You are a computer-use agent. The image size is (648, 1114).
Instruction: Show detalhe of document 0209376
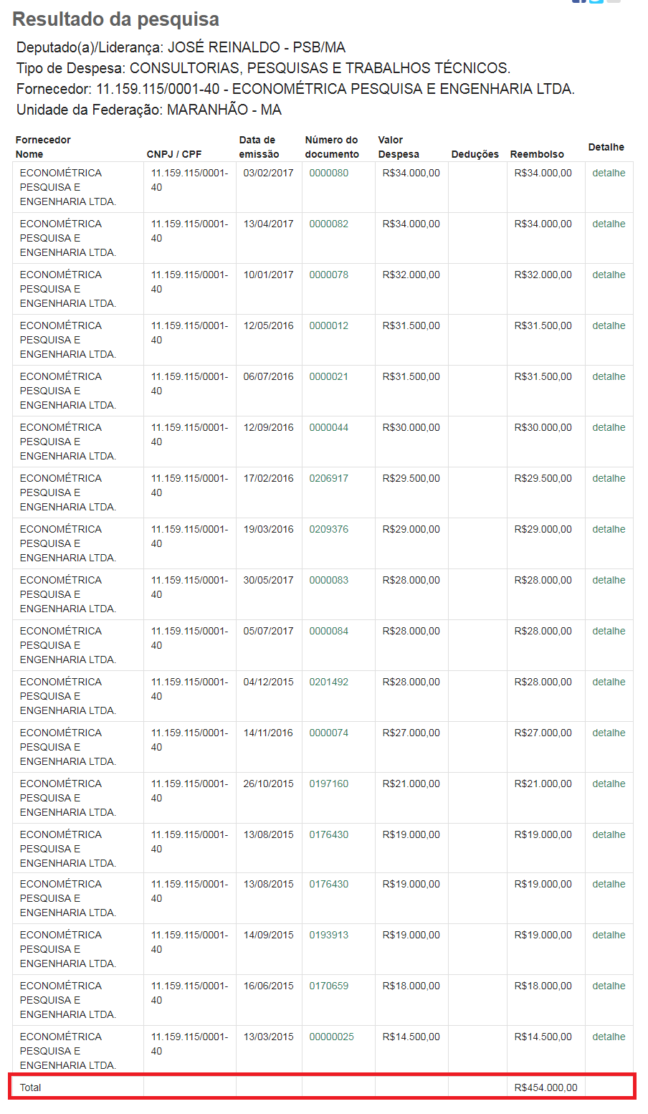(609, 529)
